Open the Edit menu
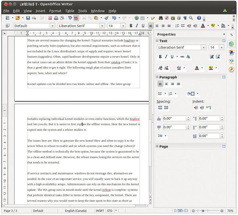Screen dimensions: 238x215 tap(16, 11)
